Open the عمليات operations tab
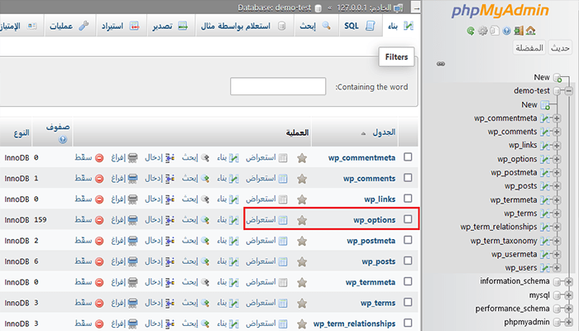579x331 pixels. [69, 26]
